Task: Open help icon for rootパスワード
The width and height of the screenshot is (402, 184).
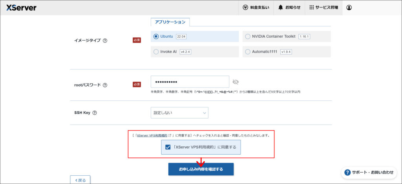Action: click(x=105, y=85)
